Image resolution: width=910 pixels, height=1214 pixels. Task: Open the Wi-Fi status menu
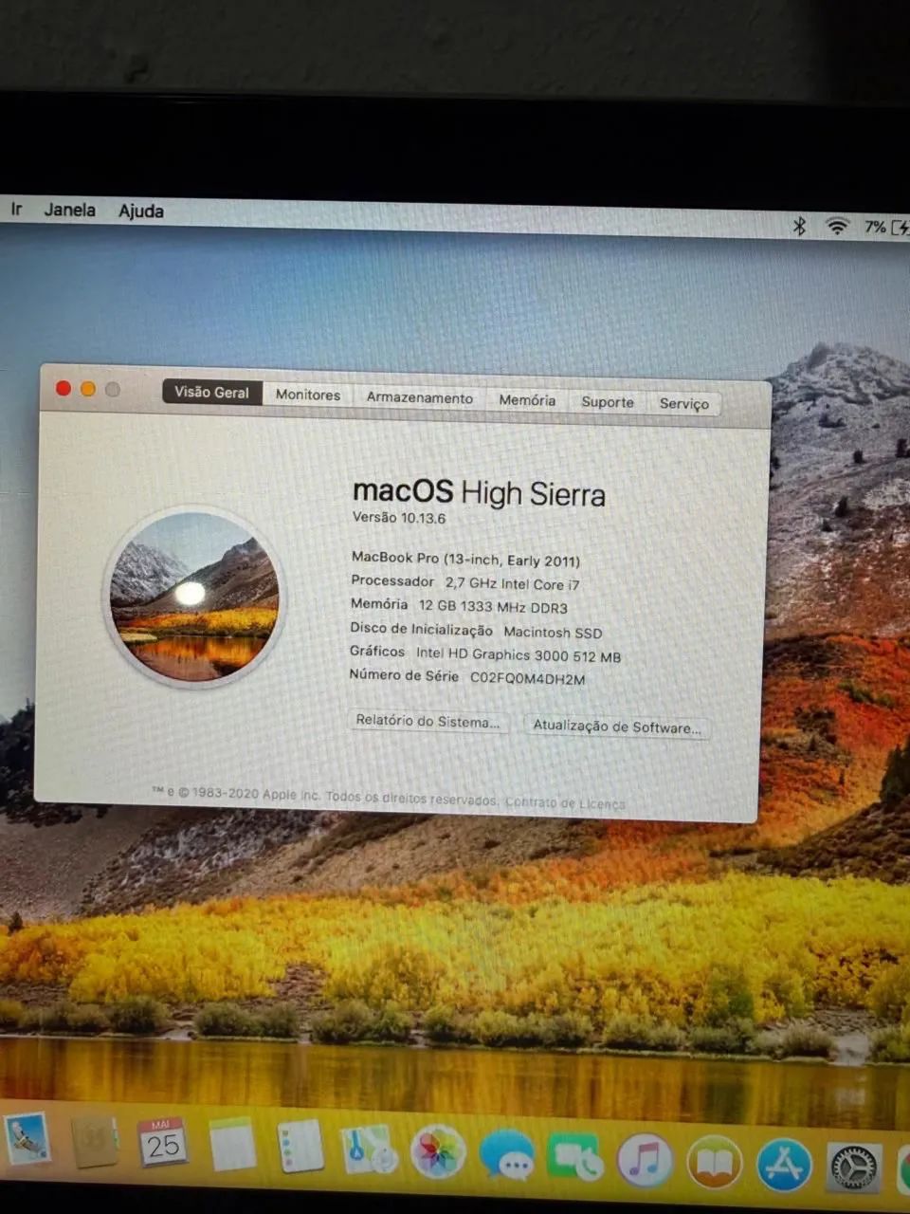pos(837,227)
